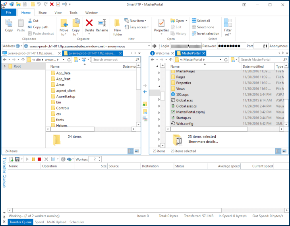Click Show more details link

203,142
